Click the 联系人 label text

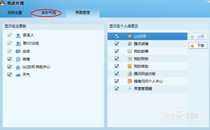click(28, 35)
